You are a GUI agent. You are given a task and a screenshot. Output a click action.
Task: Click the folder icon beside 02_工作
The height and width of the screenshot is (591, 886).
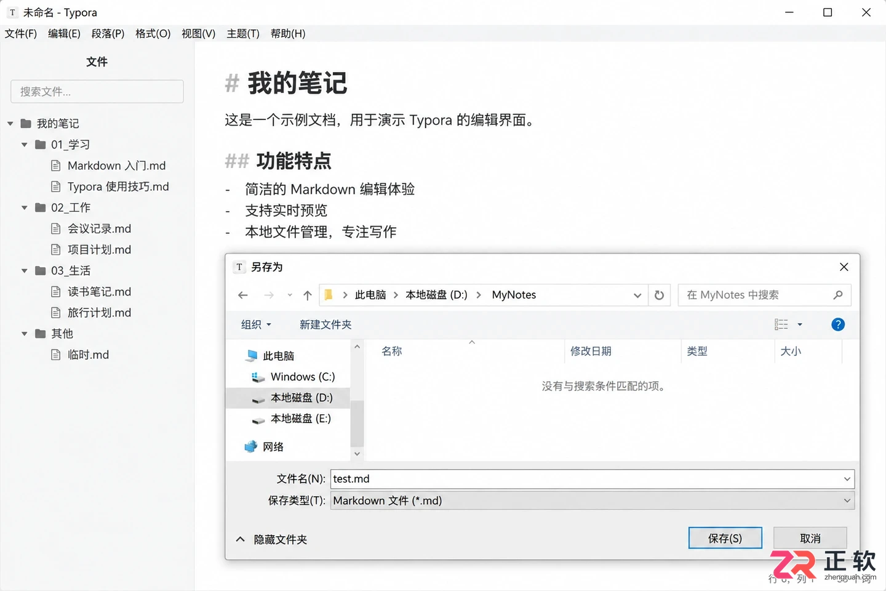(41, 207)
